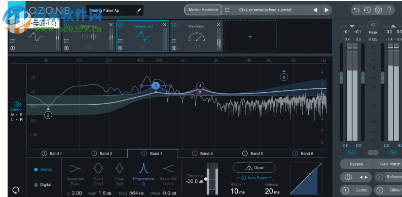This screenshot has height=197, width=402.
Task: Open the settings gear icon
Action: (x=378, y=10)
